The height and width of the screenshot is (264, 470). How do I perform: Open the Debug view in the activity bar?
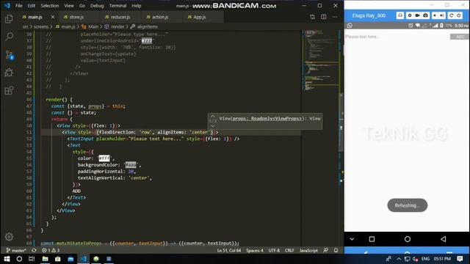click(x=9, y=73)
